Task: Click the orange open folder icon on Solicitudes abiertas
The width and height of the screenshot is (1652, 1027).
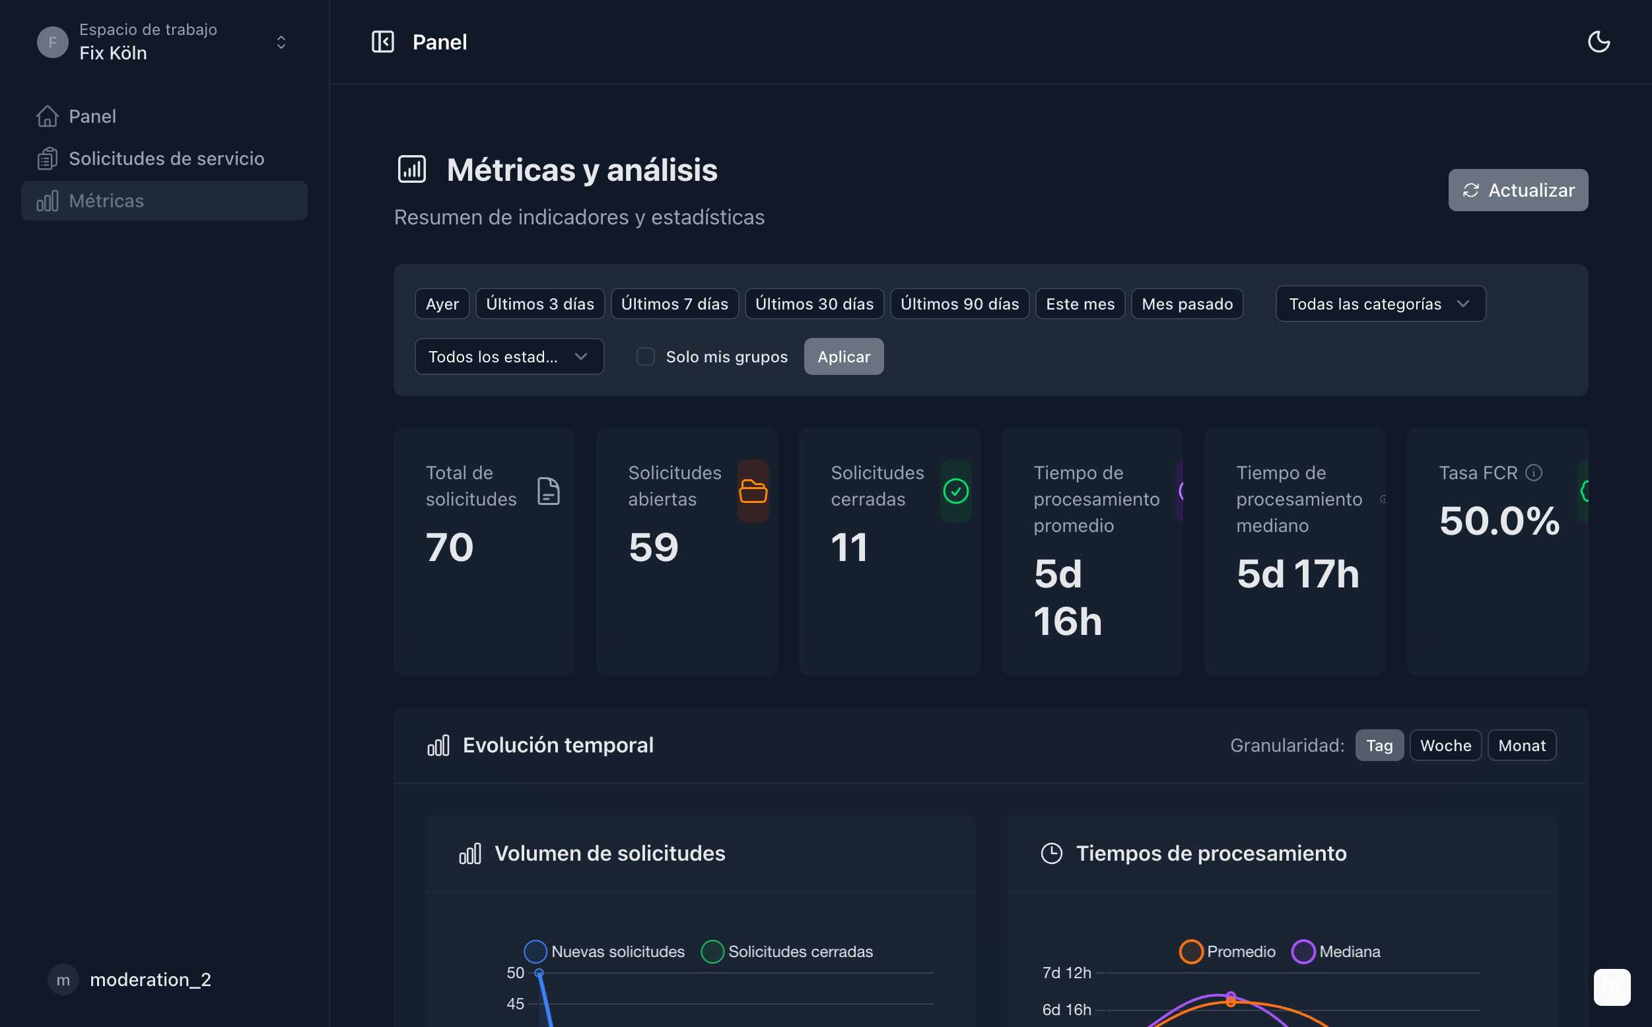Action: pos(753,491)
